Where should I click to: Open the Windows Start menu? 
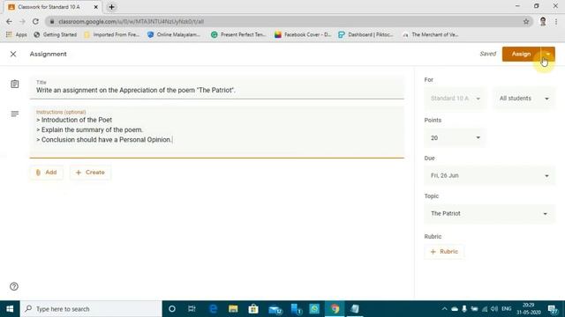pos(10,309)
